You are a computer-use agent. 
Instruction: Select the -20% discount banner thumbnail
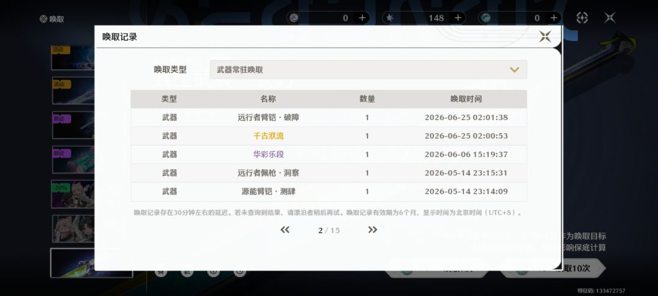(73, 194)
